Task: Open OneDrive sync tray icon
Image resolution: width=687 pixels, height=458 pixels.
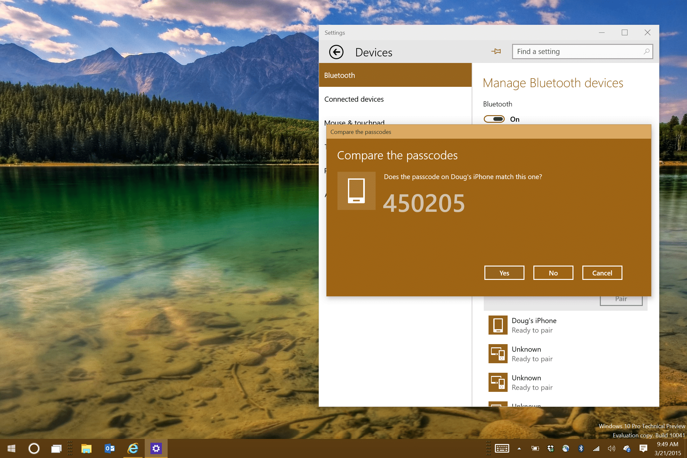Action: point(627,448)
